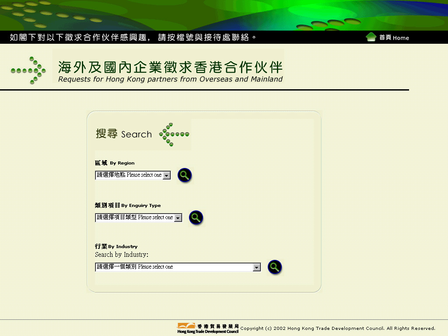Expand the 請選擇項目類型 enquiry type dropdown
The image size is (448, 336).
pyautogui.click(x=138, y=217)
